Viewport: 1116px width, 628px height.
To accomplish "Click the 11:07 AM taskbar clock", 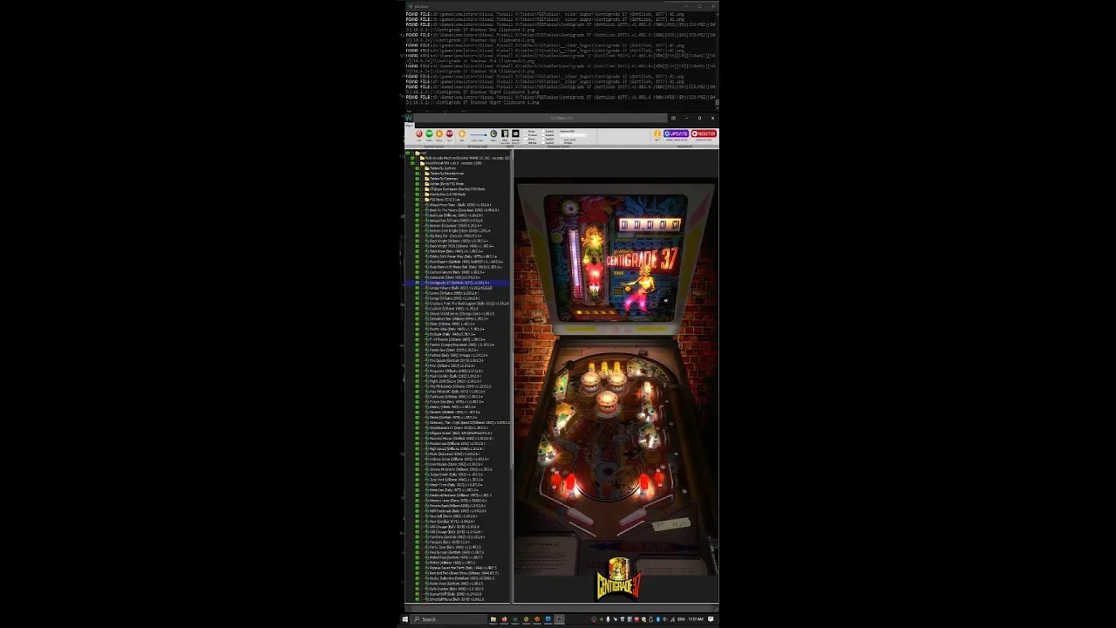I will (696, 619).
